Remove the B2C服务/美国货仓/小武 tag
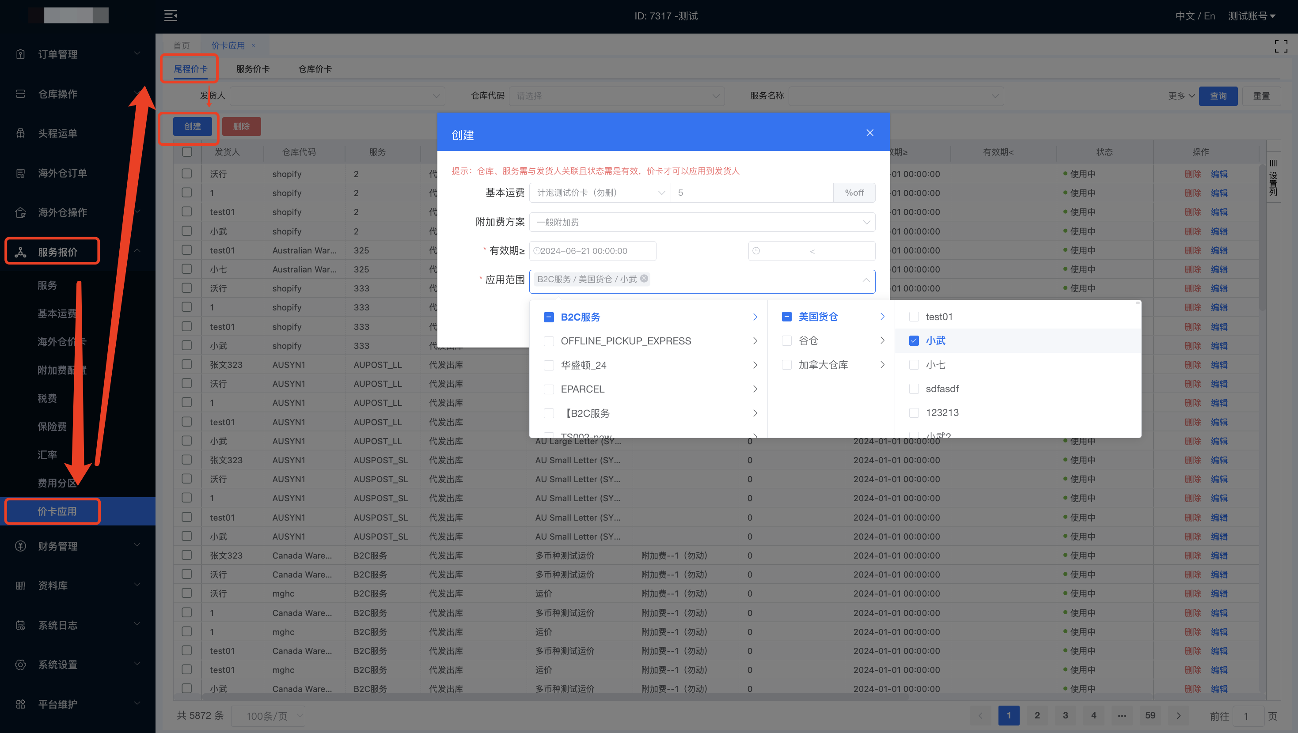 [644, 279]
